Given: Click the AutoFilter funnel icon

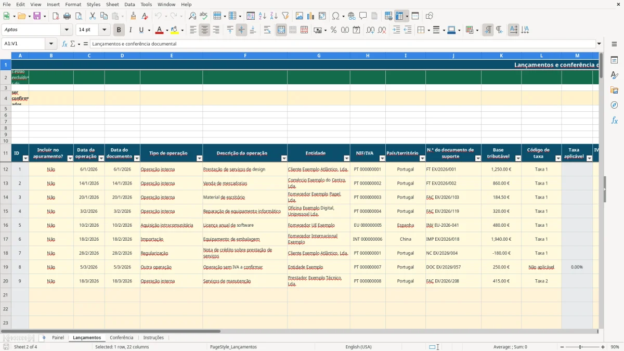Looking at the screenshot, I should coord(285,16).
